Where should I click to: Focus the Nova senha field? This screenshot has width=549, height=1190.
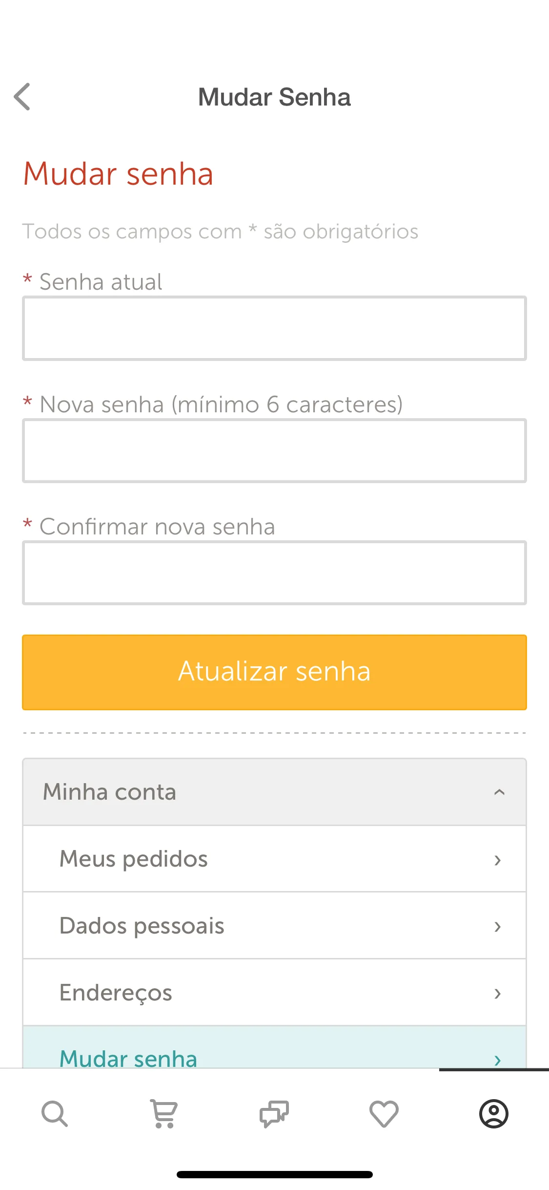click(274, 450)
